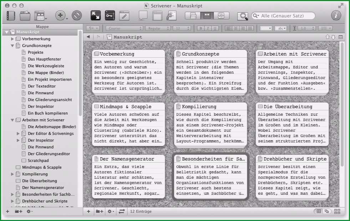
Task: Click the round Add (plus) toolbar button
Action: tap(60, 16)
